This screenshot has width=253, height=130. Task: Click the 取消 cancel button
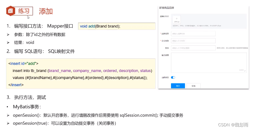tap(193, 86)
